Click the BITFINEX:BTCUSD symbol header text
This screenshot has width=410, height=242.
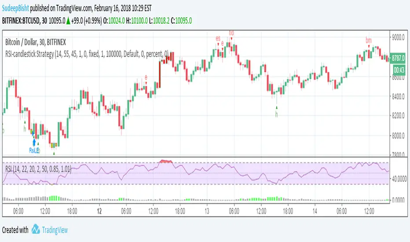pyautogui.click(x=21, y=21)
